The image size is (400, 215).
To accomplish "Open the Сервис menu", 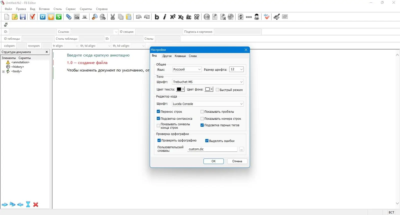I will (71, 9).
